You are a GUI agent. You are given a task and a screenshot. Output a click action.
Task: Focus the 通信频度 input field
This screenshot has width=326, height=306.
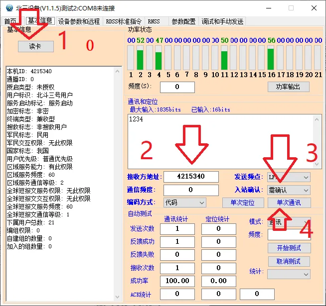point(191,190)
